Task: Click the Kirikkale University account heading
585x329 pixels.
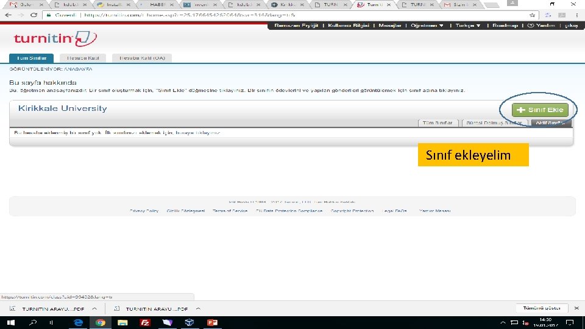Action: [62, 108]
